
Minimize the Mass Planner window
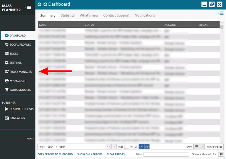204,4
